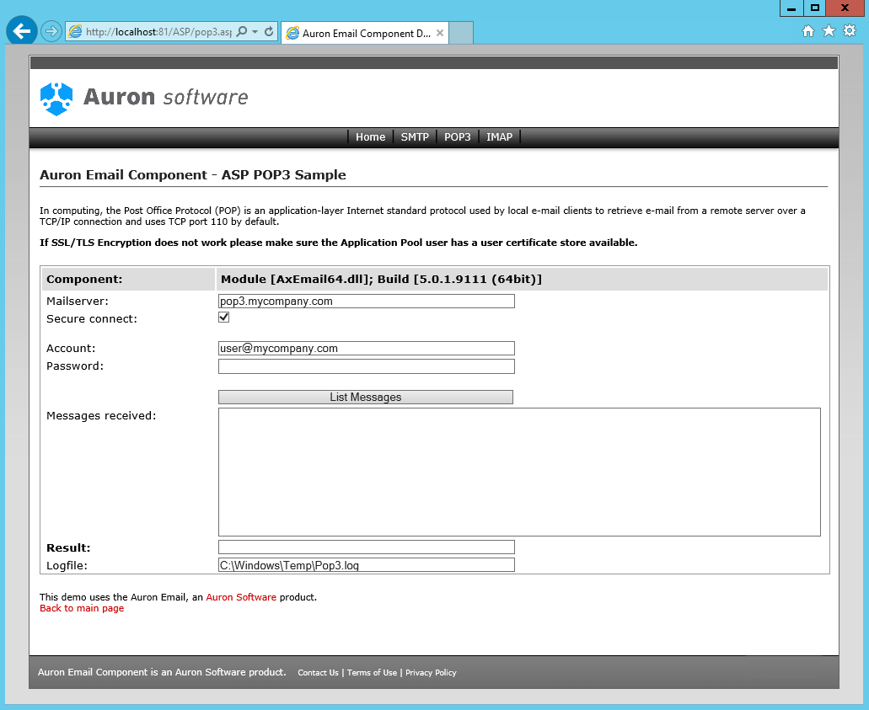Expand the address bar dropdown arrow
This screenshot has height=710, width=869.
point(255,32)
